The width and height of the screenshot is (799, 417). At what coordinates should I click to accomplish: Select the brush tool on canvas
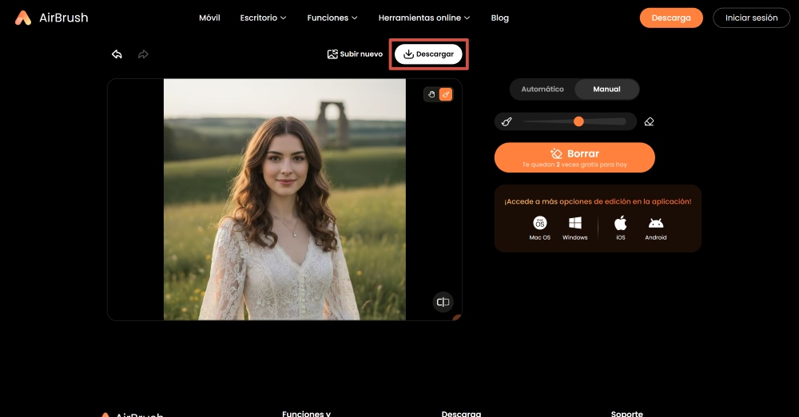[x=445, y=94]
